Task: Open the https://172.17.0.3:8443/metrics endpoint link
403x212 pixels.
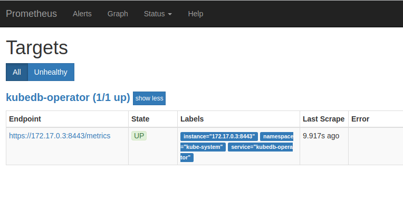Action: point(60,136)
